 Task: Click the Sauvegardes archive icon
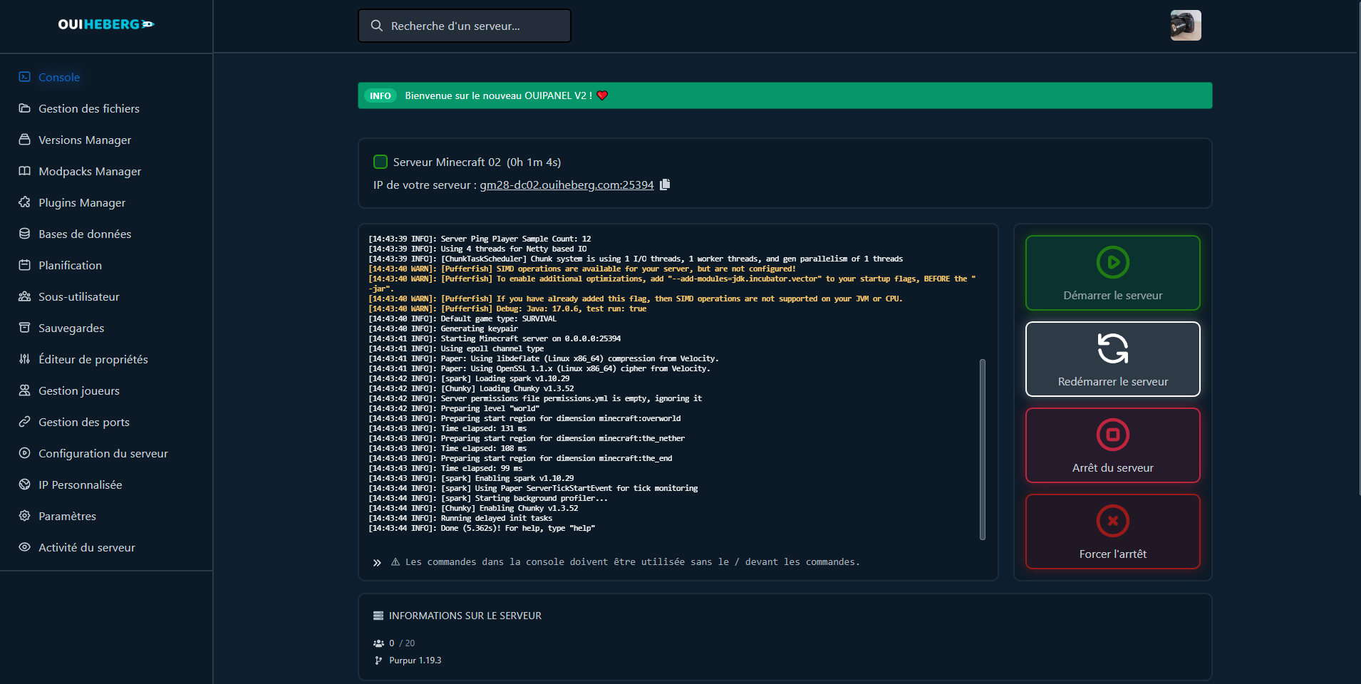pyautogui.click(x=24, y=328)
